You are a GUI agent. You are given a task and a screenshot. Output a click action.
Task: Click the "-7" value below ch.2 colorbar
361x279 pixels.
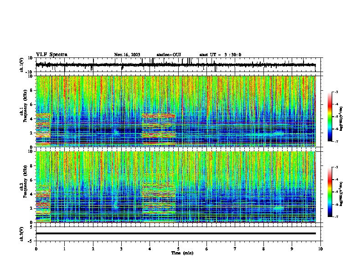[336, 217]
